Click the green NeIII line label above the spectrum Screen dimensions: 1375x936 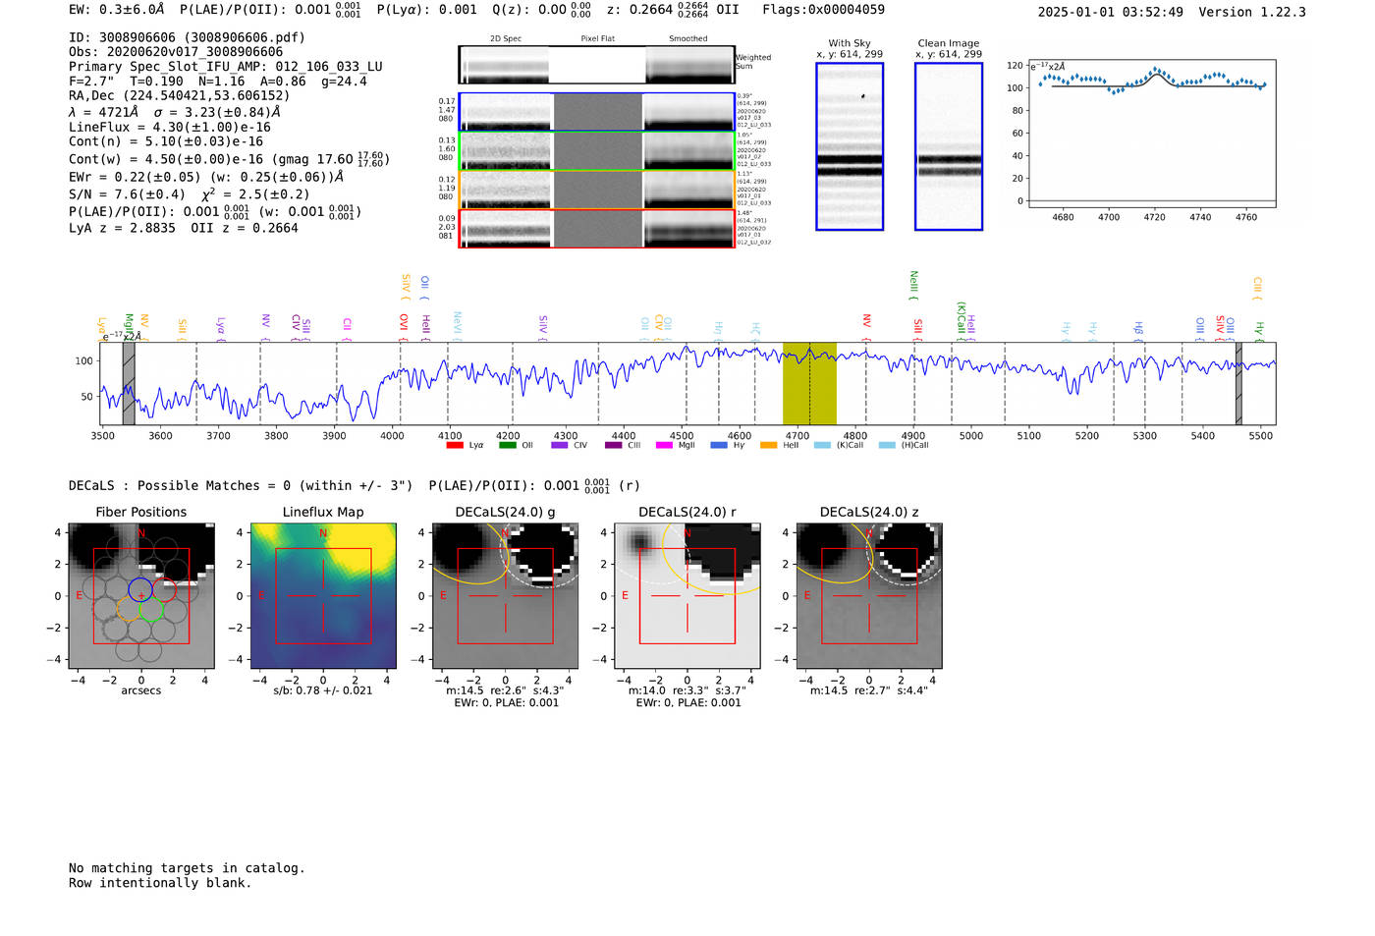tap(913, 286)
